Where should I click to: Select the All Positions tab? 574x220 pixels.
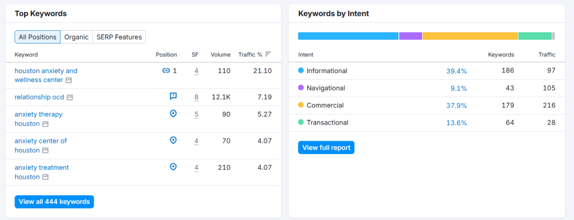(x=38, y=37)
